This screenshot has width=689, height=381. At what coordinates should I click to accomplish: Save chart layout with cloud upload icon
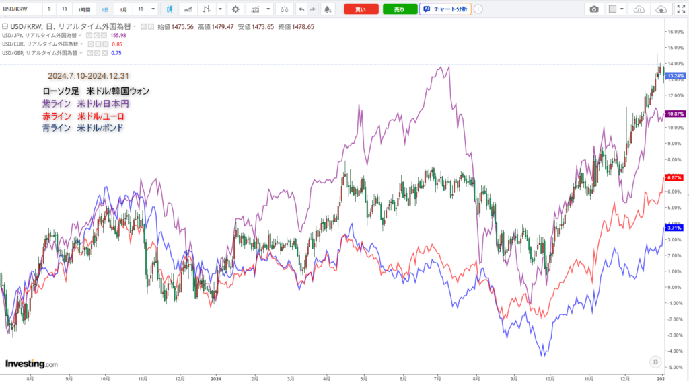(661, 9)
